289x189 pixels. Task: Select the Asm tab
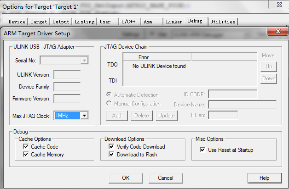152,22
